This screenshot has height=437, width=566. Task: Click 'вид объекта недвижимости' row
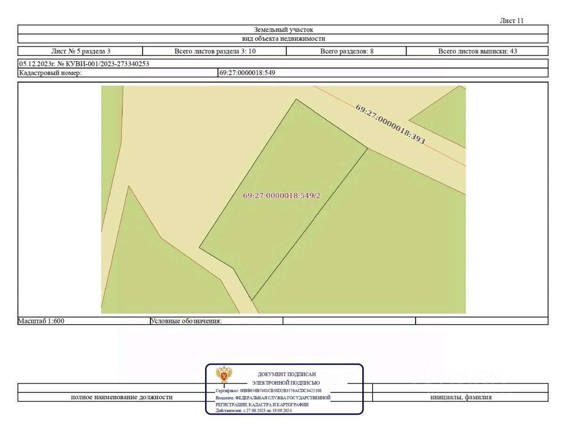click(283, 39)
